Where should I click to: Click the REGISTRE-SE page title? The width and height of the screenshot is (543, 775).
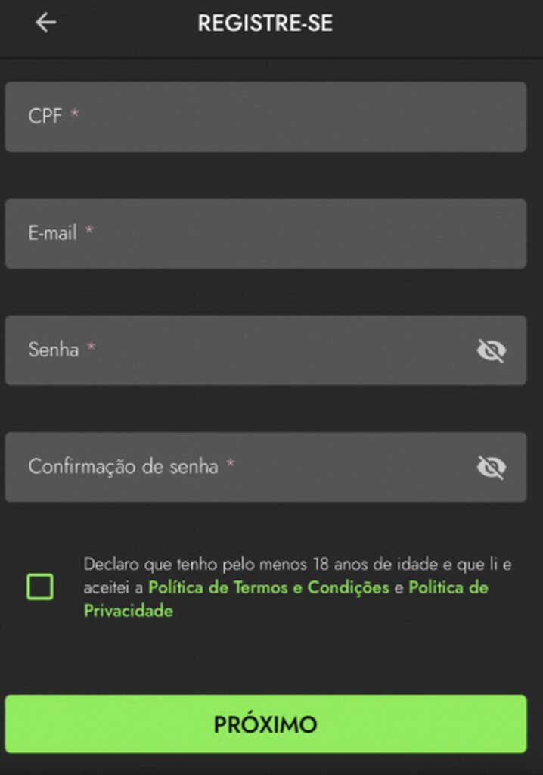pyautogui.click(x=265, y=23)
